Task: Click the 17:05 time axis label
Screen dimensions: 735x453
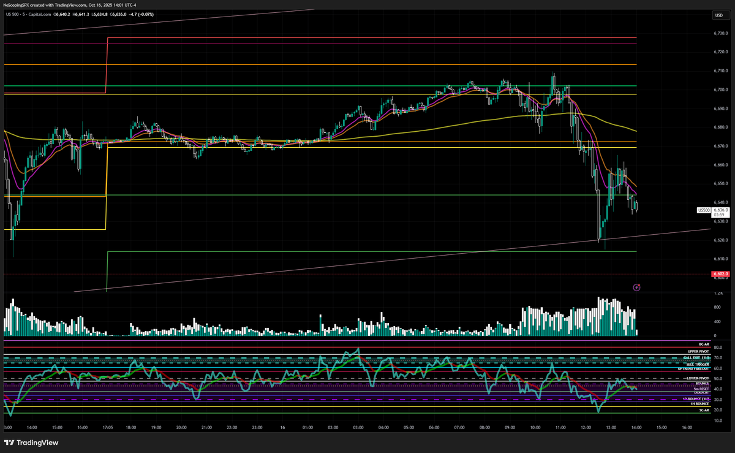Action: 107,427
